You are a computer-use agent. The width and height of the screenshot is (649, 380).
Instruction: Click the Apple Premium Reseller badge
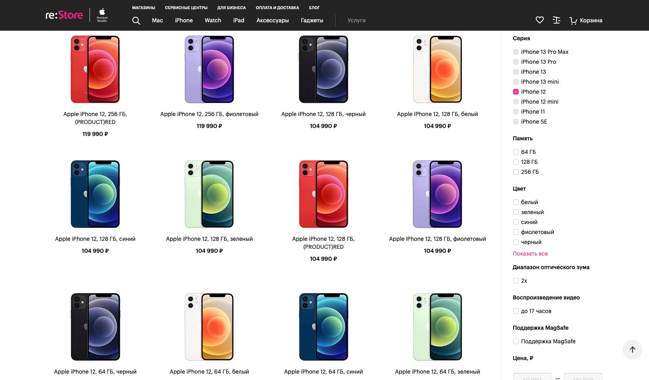102,15
